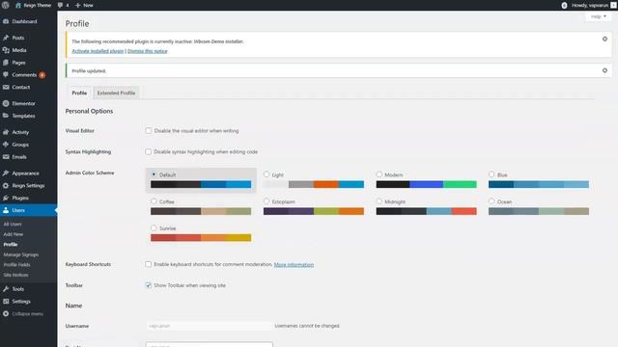The height and width of the screenshot is (347, 618).
Task: Select the Default color scheme radio
Action: pyautogui.click(x=154, y=173)
